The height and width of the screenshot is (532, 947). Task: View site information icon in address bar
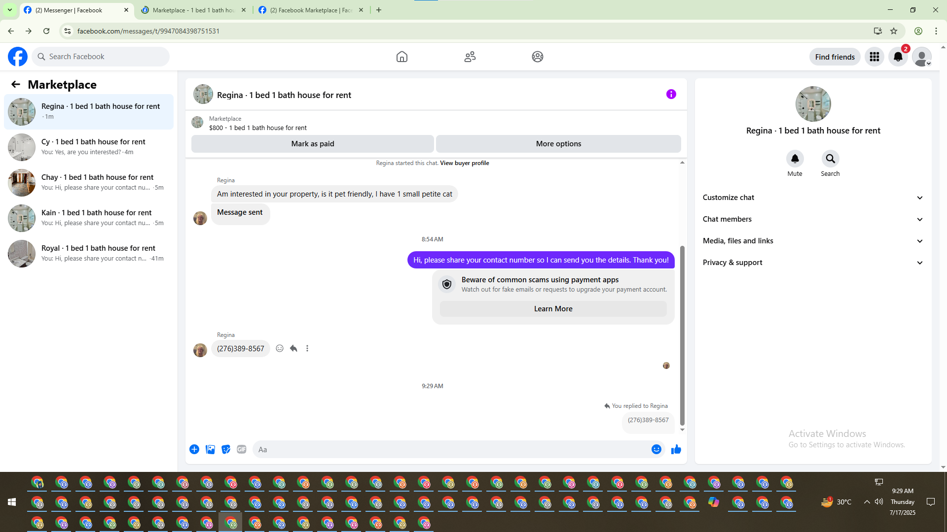(x=68, y=31)
